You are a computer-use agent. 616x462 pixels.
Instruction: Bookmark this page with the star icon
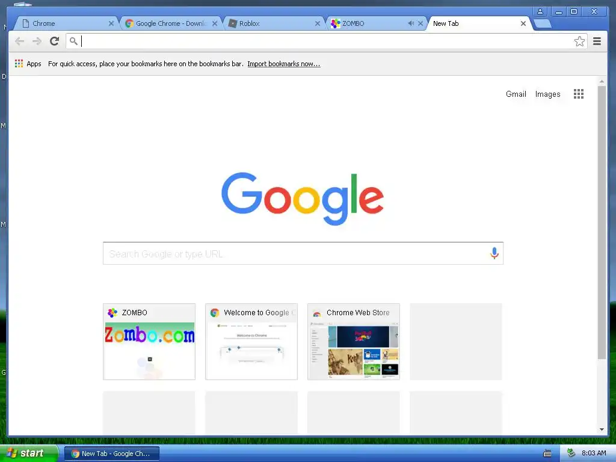(579, 42)
